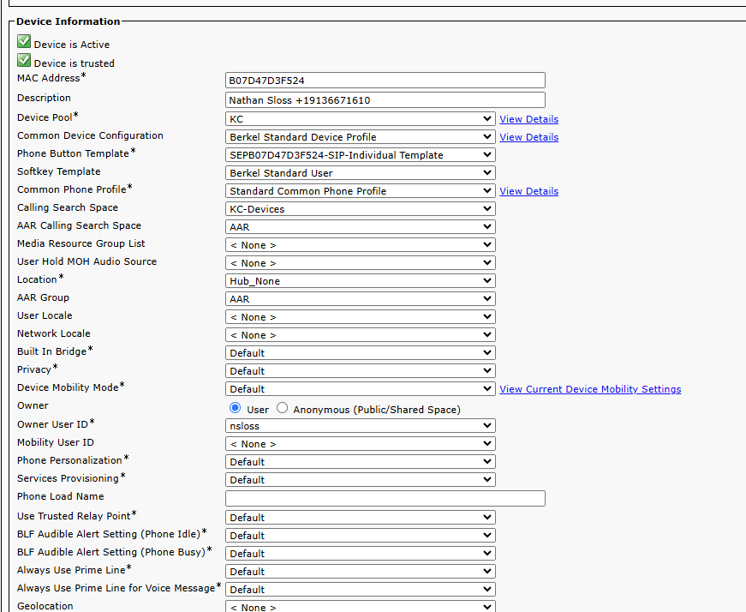Open BLF Audible Alert Setting (Phone Busy) dropdown
Image resolution: width=746 pixels, height=612 pixels.
(361, 554)
